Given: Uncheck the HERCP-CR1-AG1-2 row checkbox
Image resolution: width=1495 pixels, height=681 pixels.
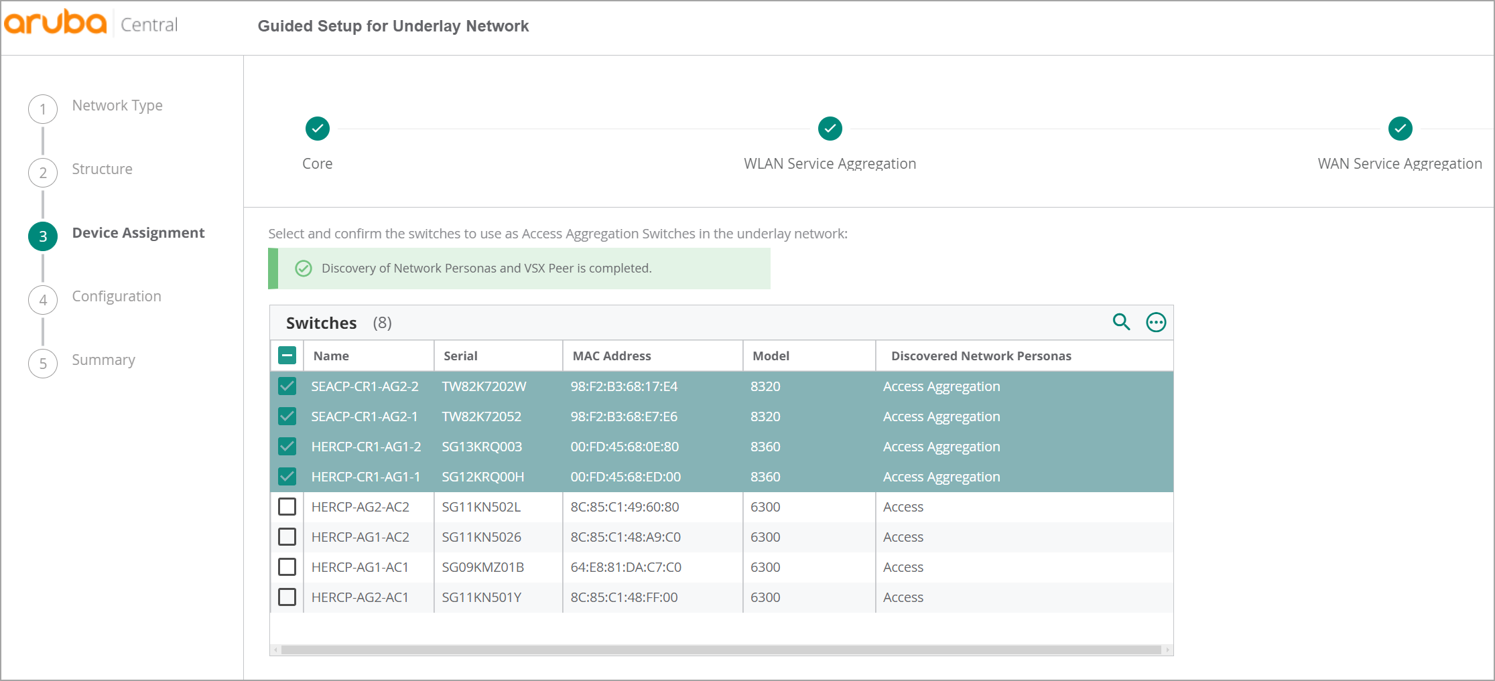Looking at the screenshot, I should tap(287, 446).
